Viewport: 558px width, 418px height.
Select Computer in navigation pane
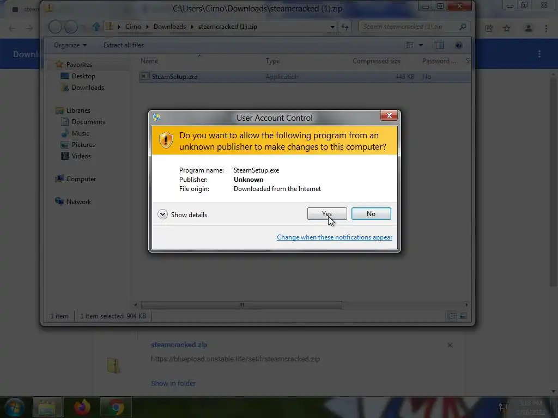[x=81, y=179]
